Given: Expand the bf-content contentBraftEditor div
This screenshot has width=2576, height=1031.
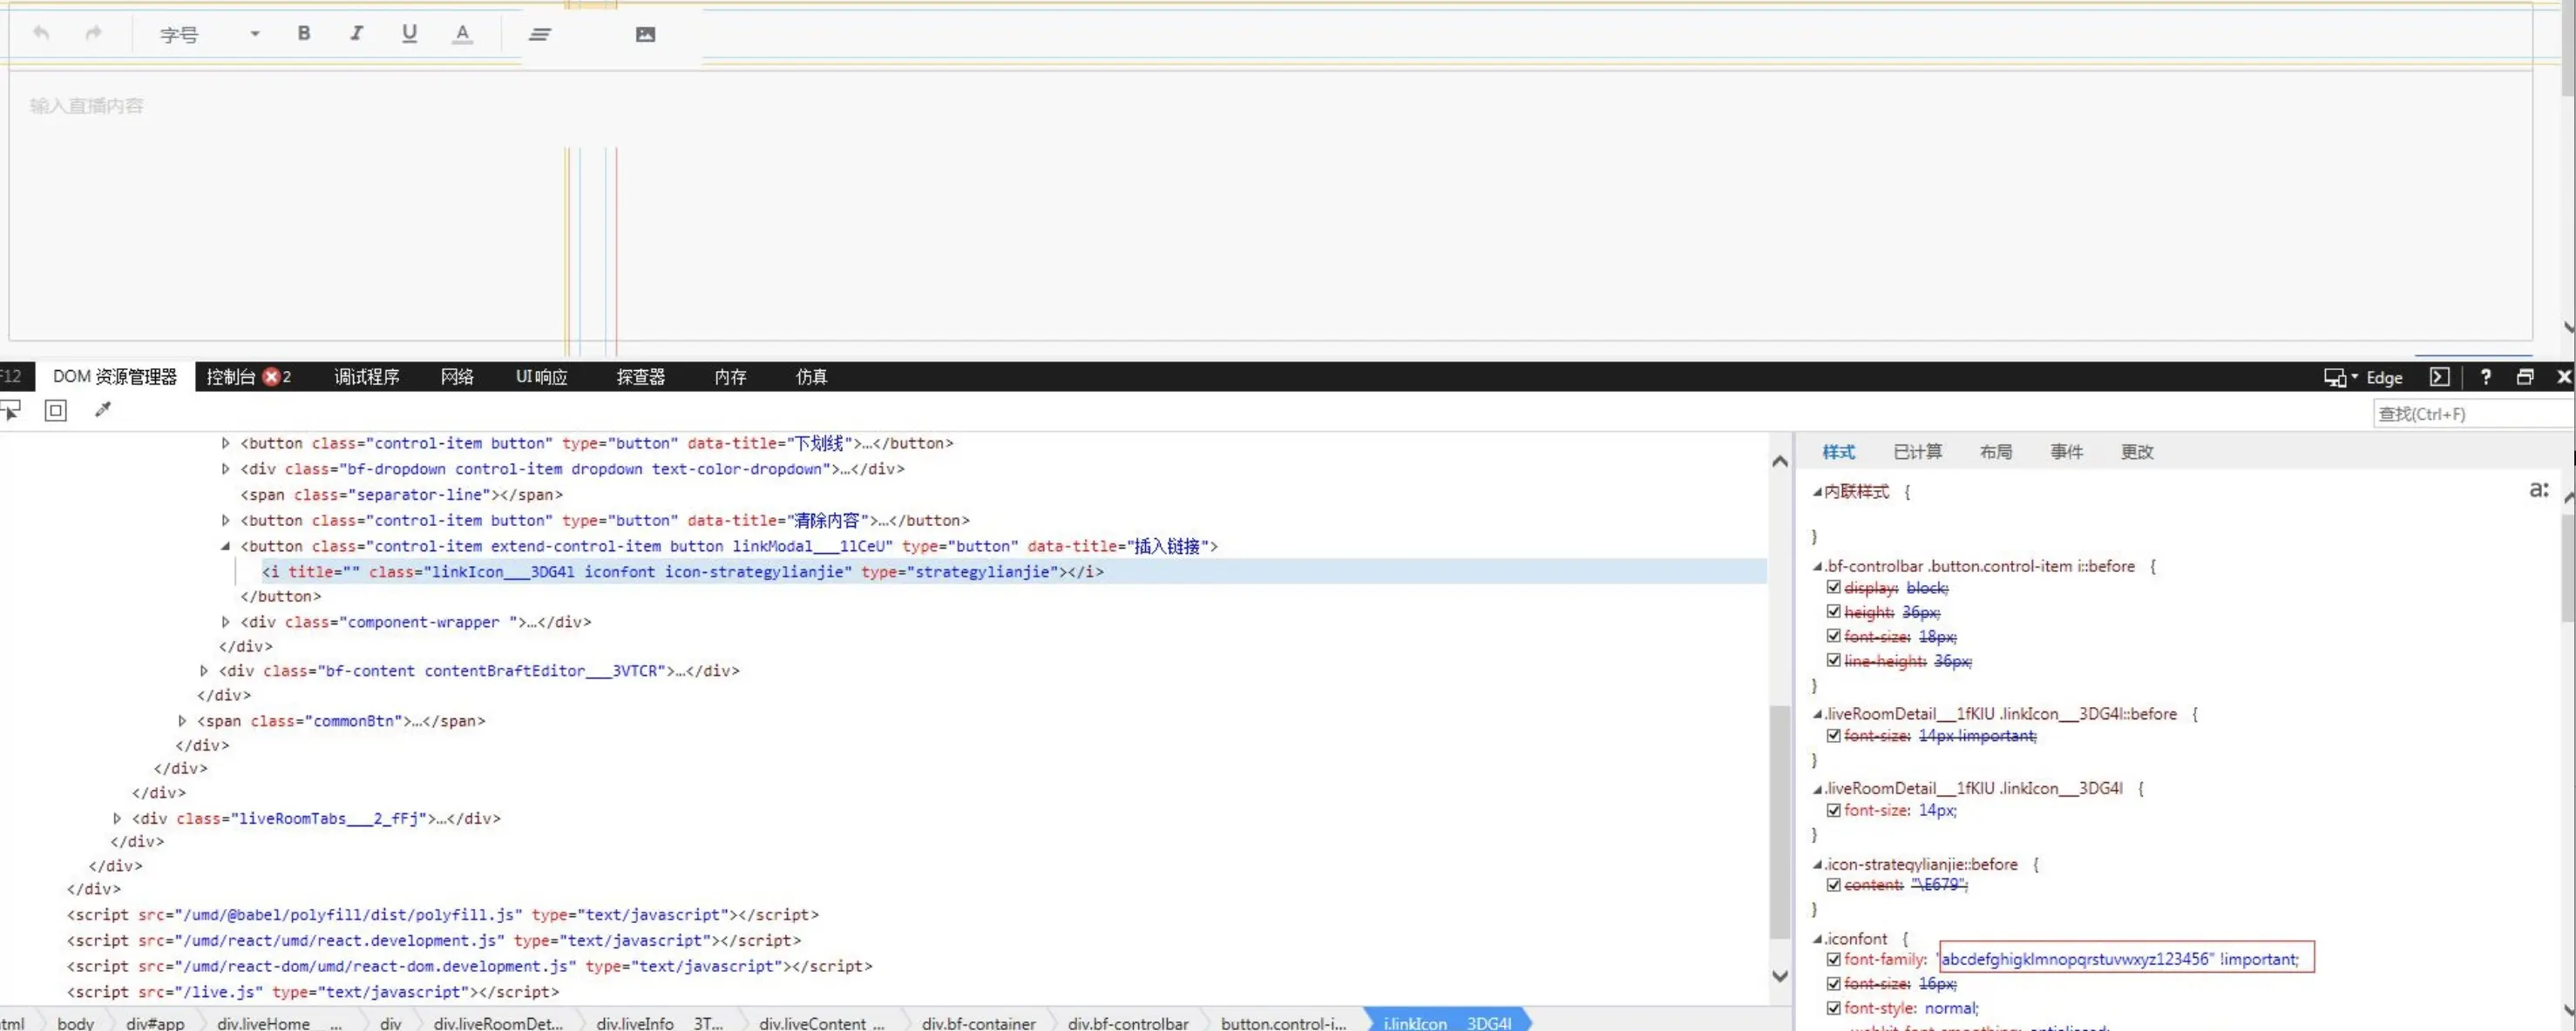Looking at the screenshot, I should click(204, 671).
